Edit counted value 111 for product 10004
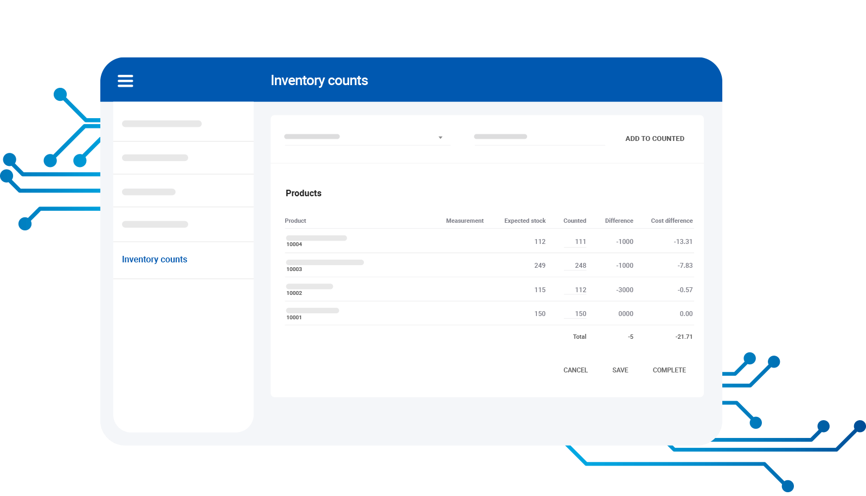The image size is (866, 496). pyautogui.click(x=576, y=242)
